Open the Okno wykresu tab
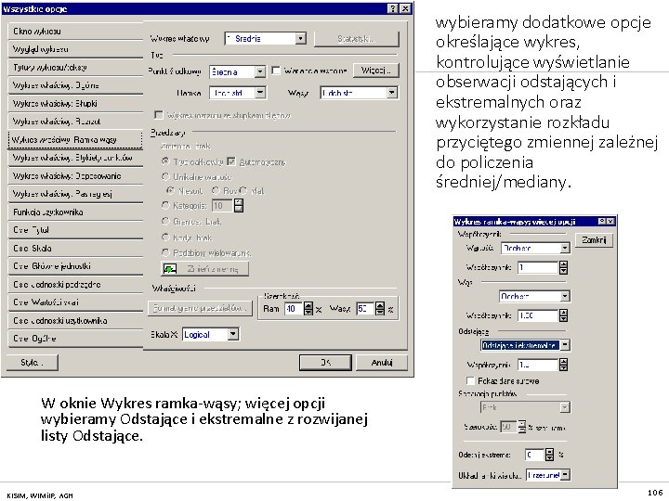This screenshot has height=501, width=669. [75, 32]
